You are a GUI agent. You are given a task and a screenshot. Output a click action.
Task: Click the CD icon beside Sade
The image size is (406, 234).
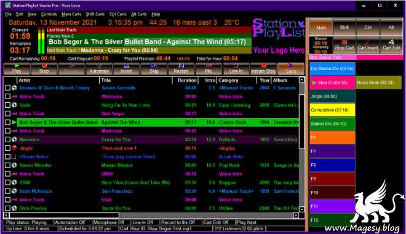(x=14, y=105)
